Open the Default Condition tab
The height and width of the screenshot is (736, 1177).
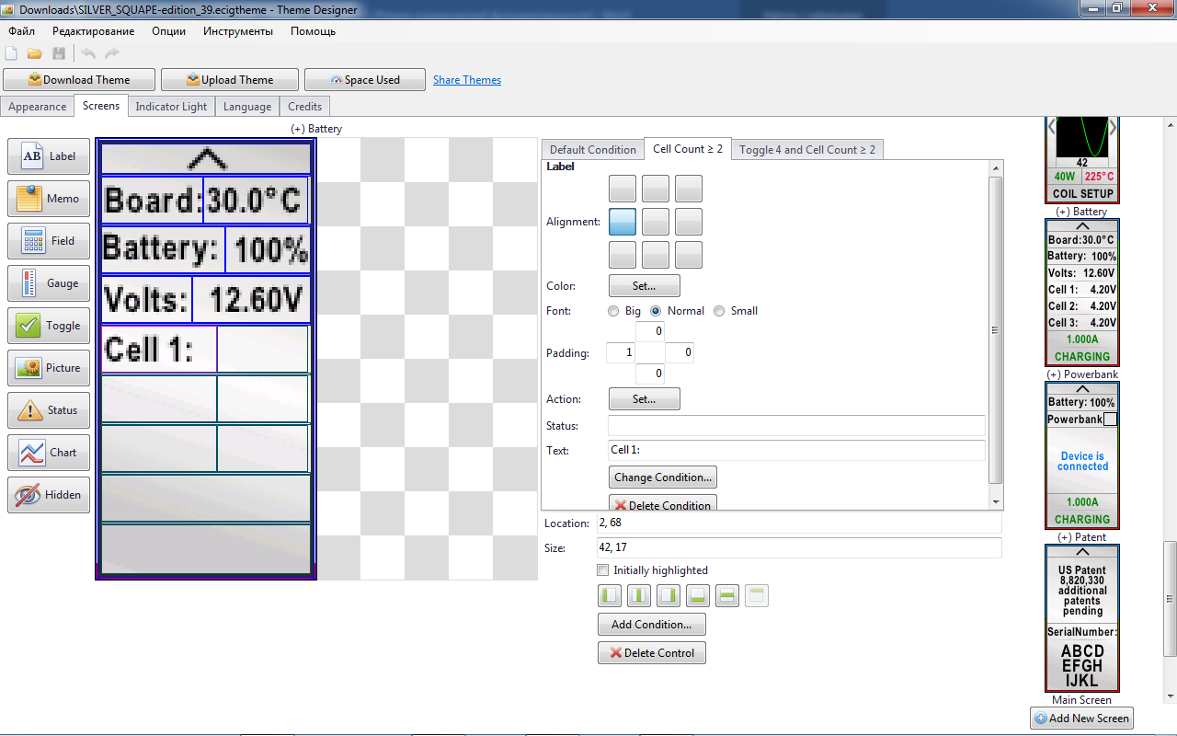point(592,150)
